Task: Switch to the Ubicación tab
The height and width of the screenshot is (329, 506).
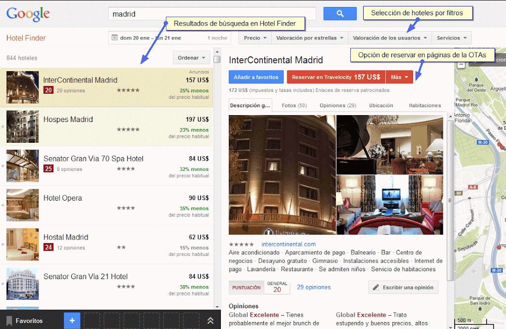Action: tap(381, 106)
